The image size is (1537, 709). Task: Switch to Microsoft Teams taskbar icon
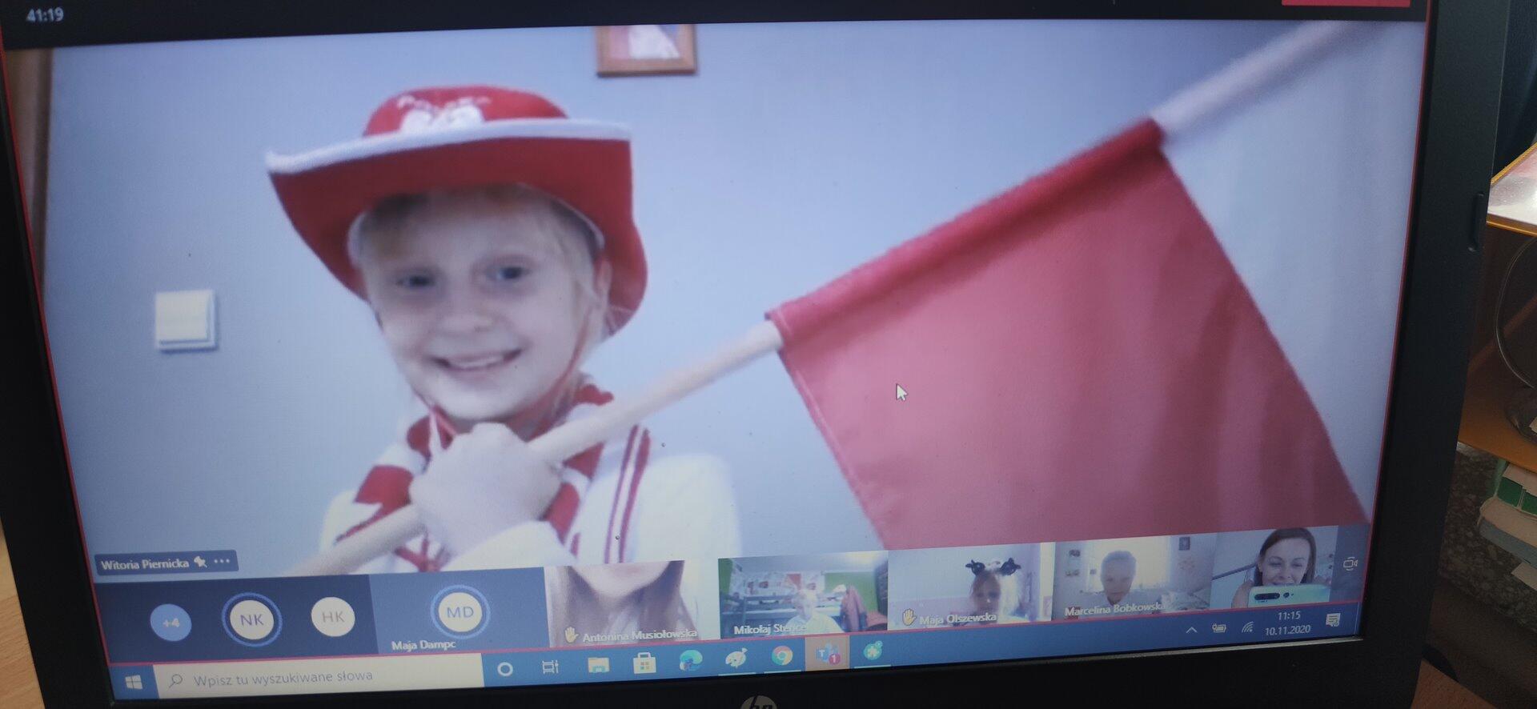click(827, 653)
